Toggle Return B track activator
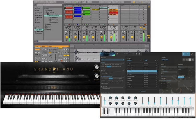This screenshot has width=196, height=119. click(x=132, y=37)
